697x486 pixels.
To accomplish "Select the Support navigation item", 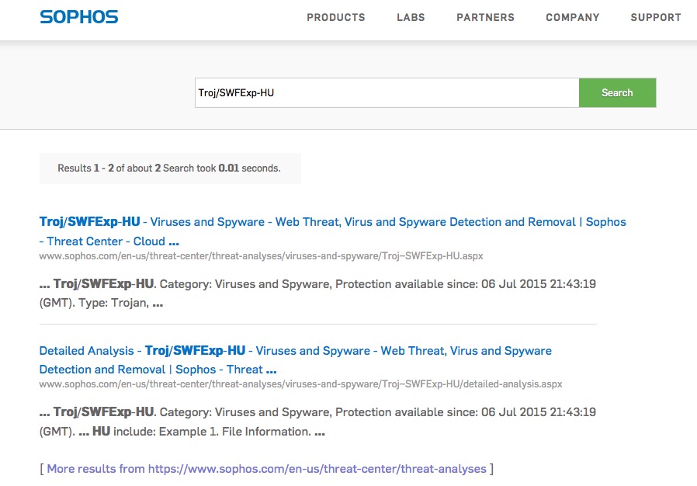I will [x=656, y=17].
